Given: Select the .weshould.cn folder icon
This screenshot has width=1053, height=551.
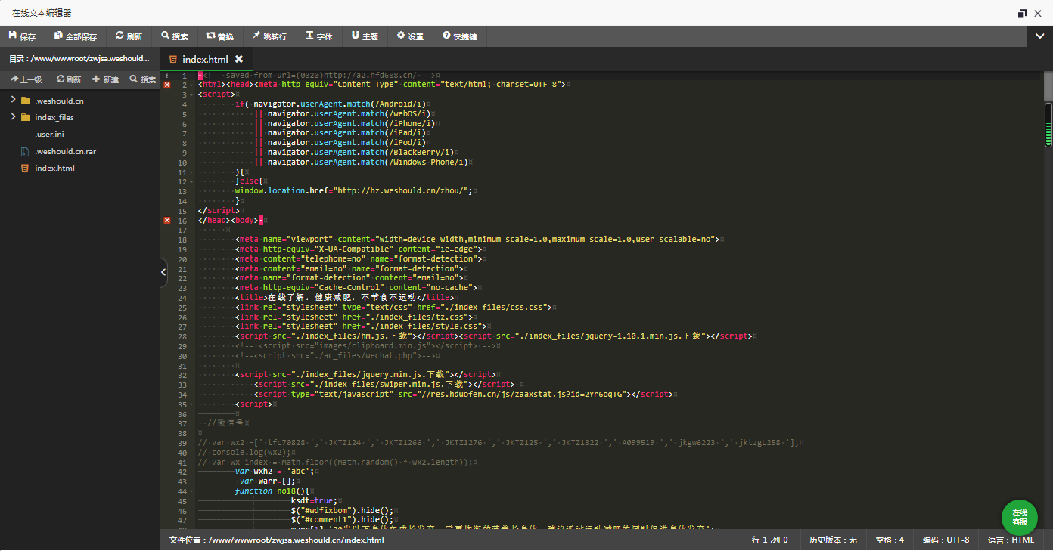Looking at the screenshot, I should pos(26,101).
